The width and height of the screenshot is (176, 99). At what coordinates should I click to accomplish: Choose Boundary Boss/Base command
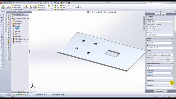[17, 10]
